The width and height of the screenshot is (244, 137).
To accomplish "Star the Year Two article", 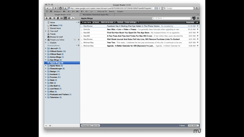I will tap(82, 42).
